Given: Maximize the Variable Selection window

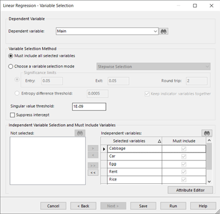Looking at the screenshot, I should coord(195,6).
